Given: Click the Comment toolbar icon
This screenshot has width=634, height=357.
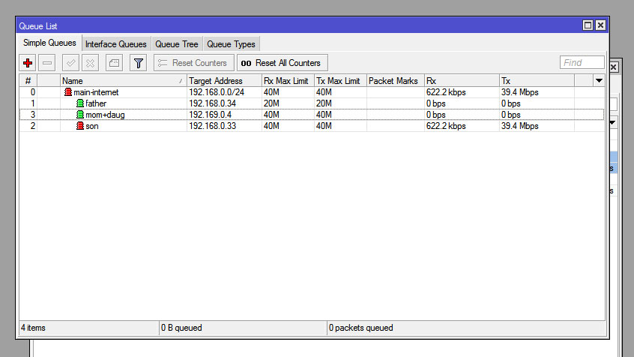Looking at the screenshot, I should [x=113, y=63].
